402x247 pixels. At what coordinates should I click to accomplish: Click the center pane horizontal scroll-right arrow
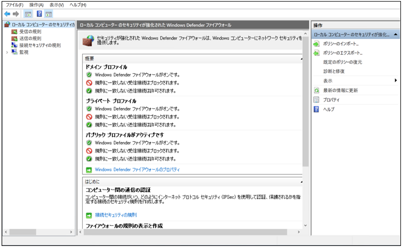(299, 232)
